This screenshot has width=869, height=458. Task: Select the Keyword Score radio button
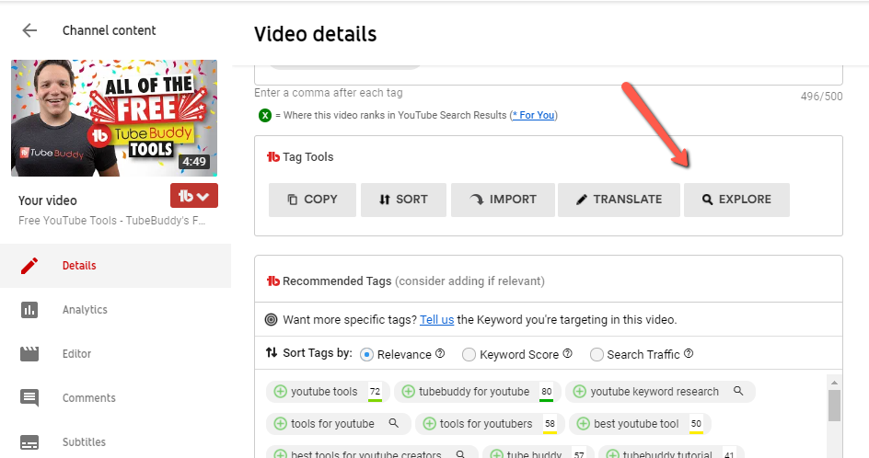click(x=469, y=354)
